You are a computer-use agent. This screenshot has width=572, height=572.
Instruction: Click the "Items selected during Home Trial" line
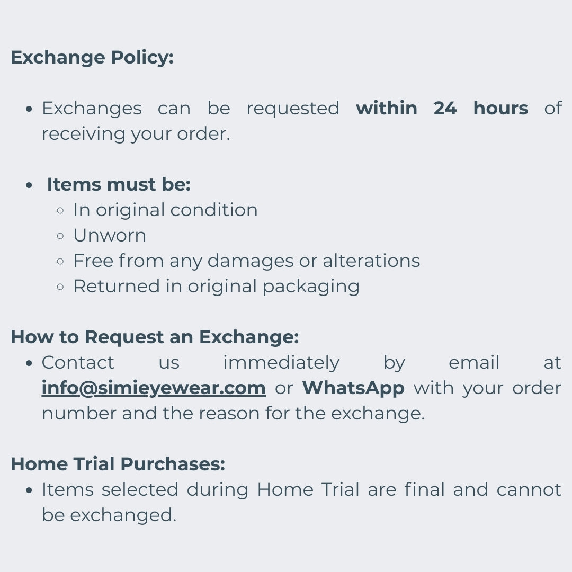[x=301, y=489]
